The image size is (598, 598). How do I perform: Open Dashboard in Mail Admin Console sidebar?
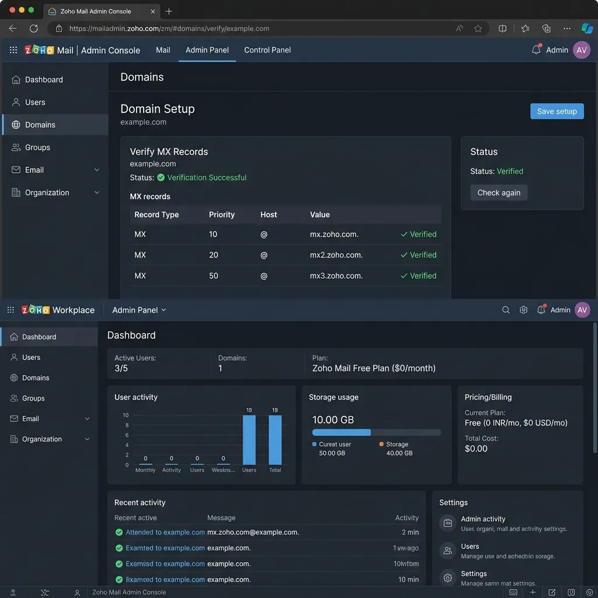click(55, 79)
